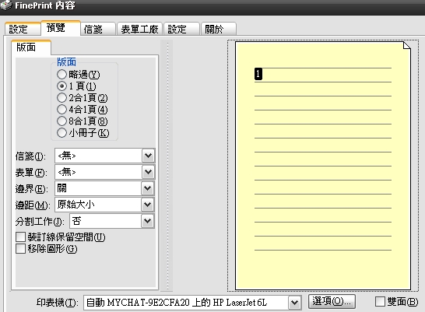
Task: Open the 分割工作(J) dropdown showing 否
Action: click(x=148, y=221)
